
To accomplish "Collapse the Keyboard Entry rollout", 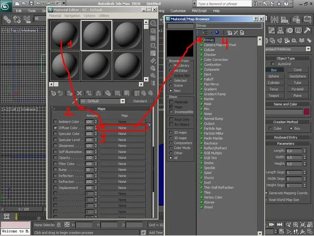I will click(x=286, y=137).
